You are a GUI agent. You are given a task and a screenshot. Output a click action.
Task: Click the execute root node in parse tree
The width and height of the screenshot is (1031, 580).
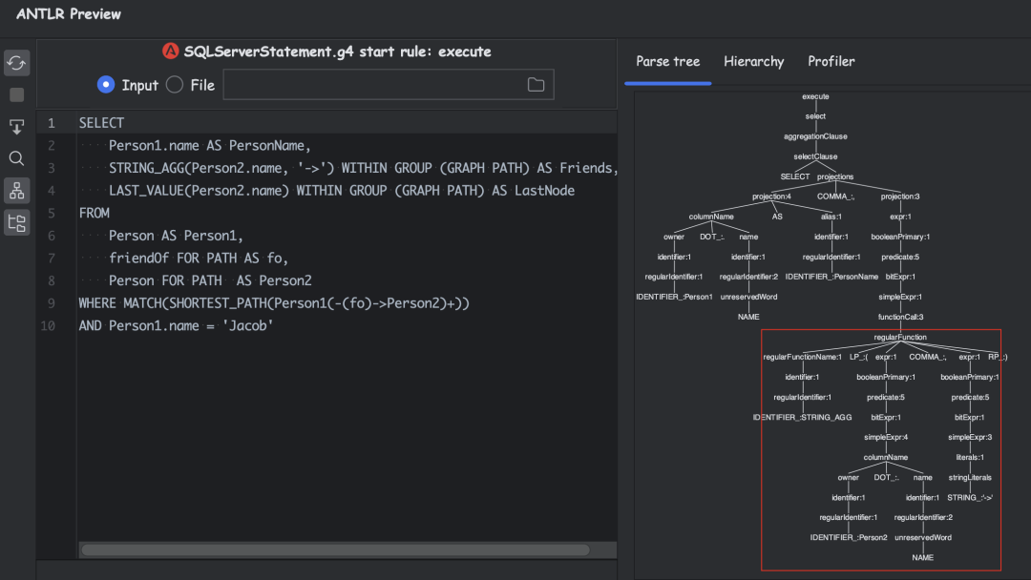pyautogui.click(x=815, y=96)
